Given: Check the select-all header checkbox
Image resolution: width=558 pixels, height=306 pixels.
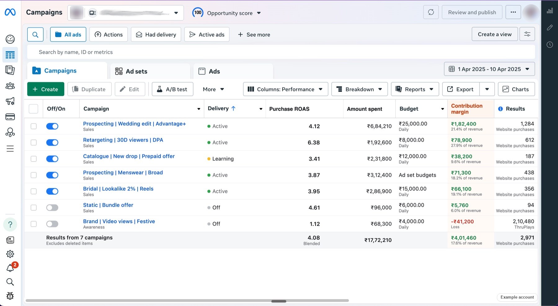Looking at the screenshot, I should point(33,109).
